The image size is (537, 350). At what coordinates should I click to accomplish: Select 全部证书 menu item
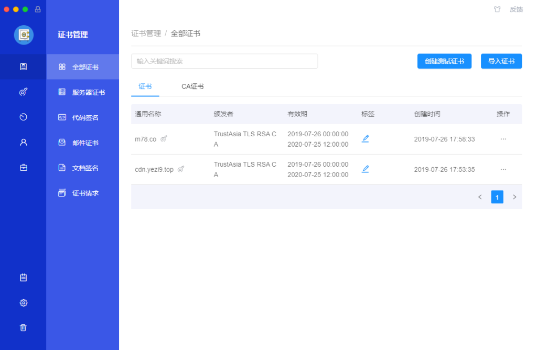83,67
